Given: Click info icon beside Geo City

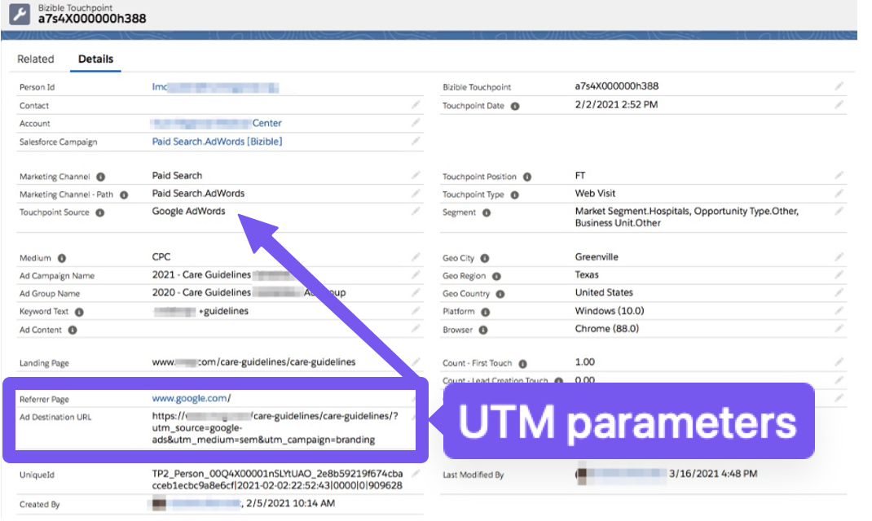Looking at the screenshot, I should coord(485,258).
